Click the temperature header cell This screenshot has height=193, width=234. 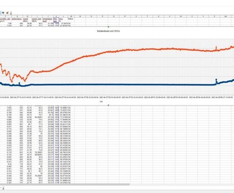pyautogui.click(x=47, y=19)
